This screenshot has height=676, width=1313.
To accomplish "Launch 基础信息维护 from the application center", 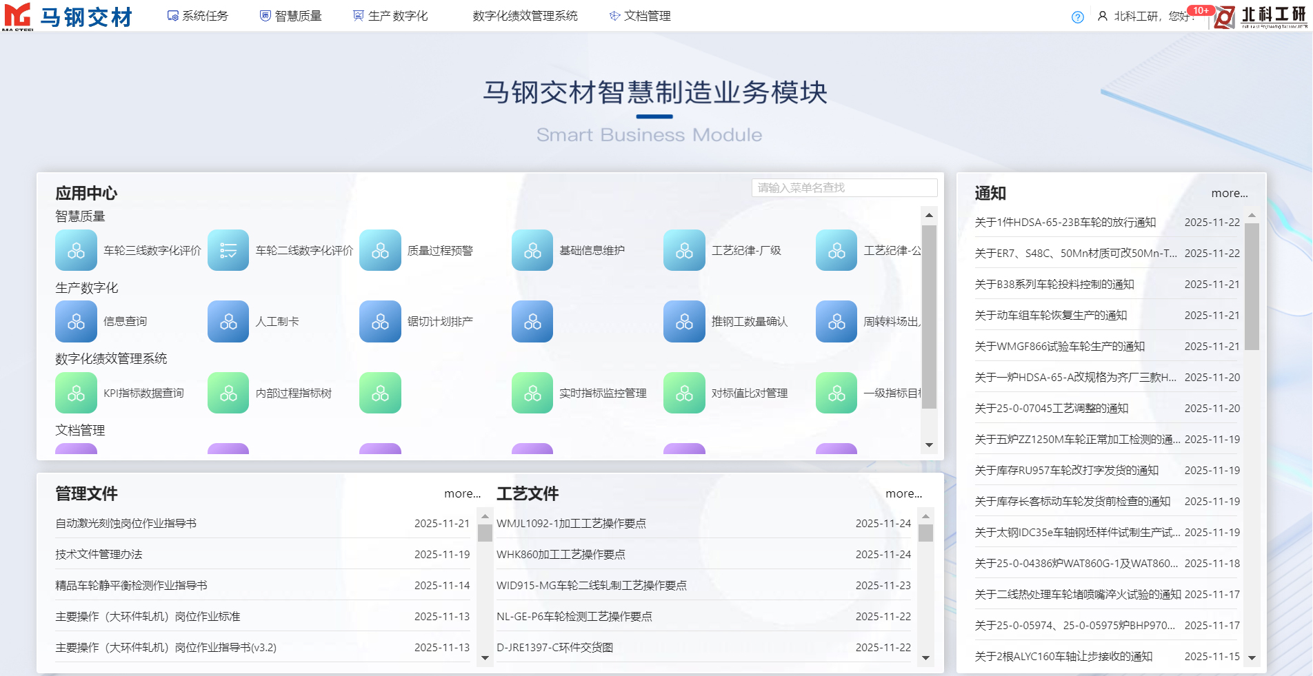I will (532, 250).
